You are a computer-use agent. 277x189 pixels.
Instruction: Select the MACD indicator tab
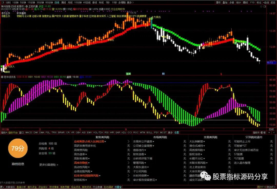point(29,132)
